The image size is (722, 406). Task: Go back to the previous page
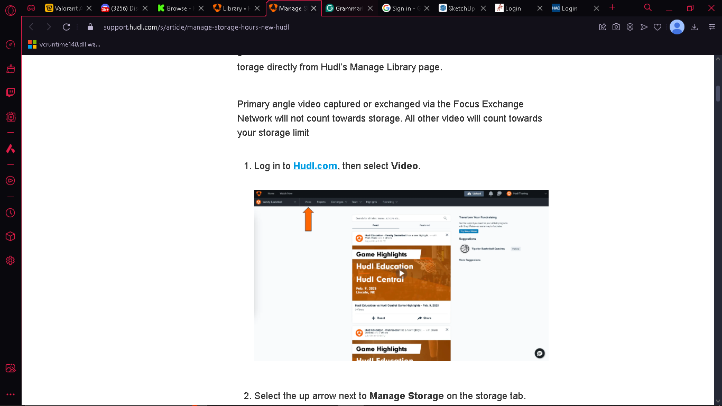(x=31, y=27)
